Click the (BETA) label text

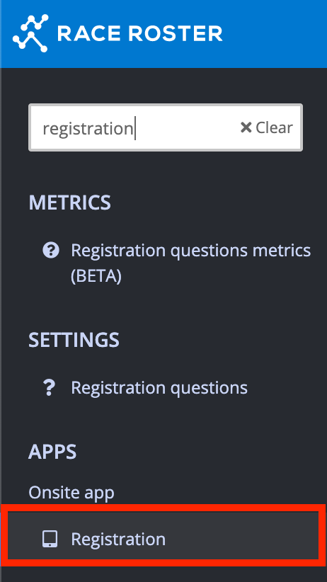(x=96, y=277)
